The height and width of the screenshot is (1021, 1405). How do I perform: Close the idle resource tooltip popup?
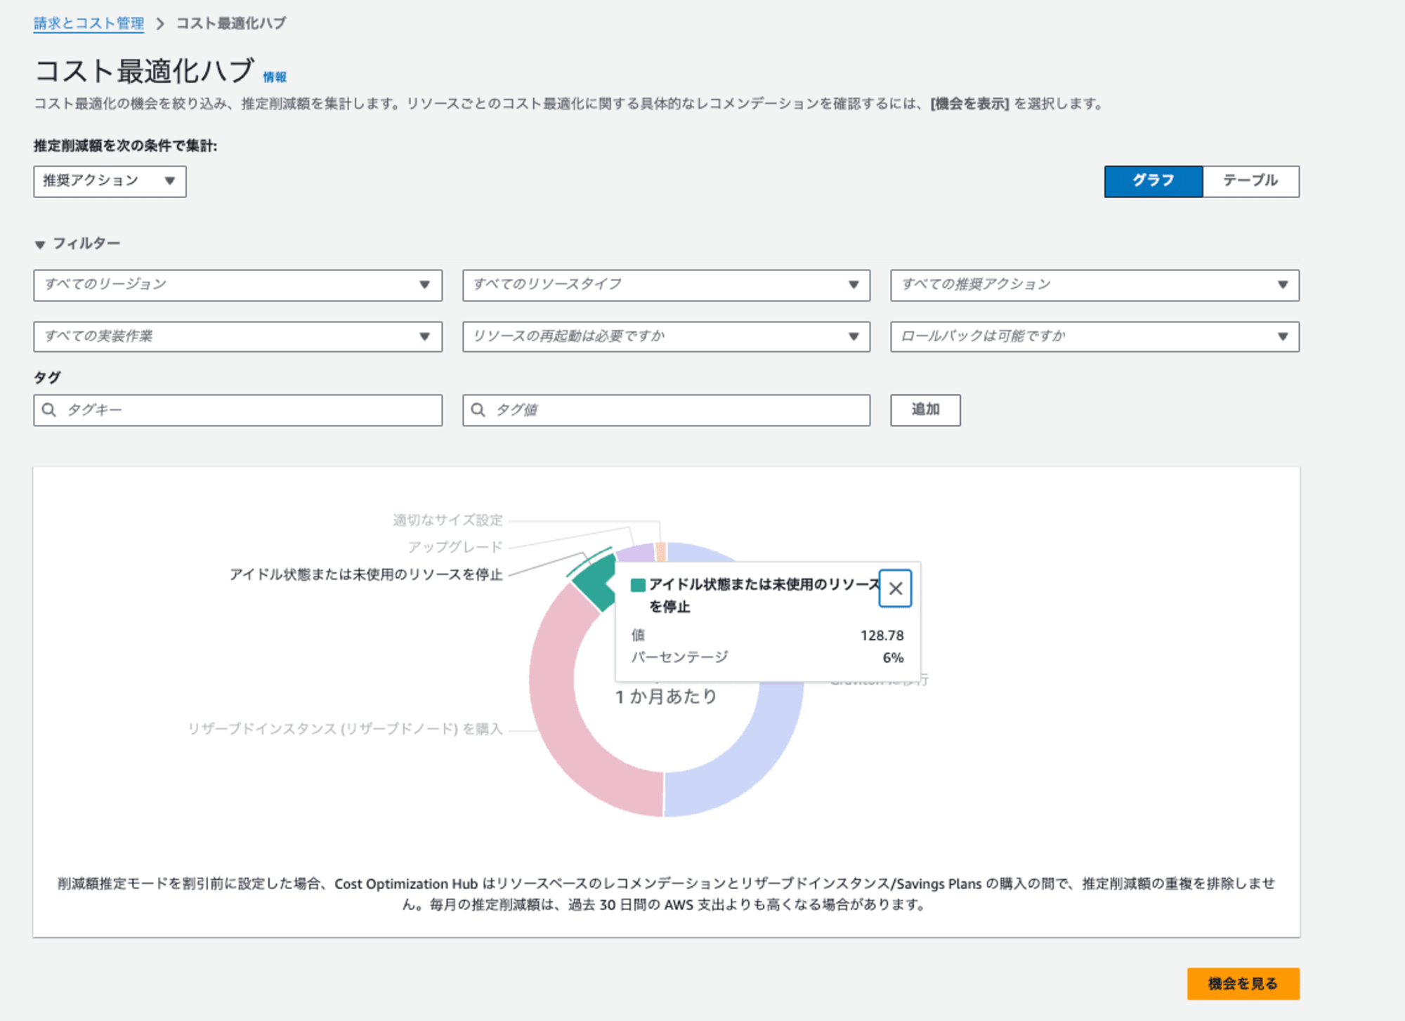(895, 588)
